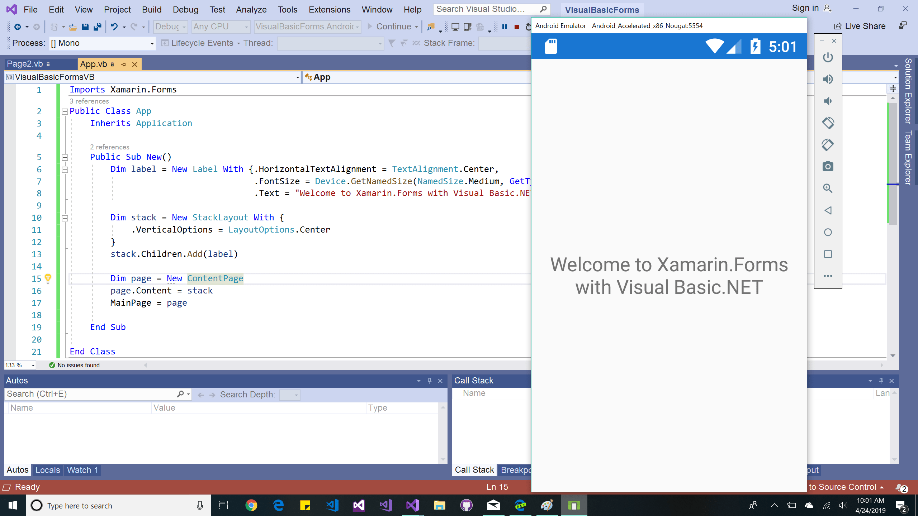
Task: Stop debugging with the red square icon
Action: click(x=516, y=26)
